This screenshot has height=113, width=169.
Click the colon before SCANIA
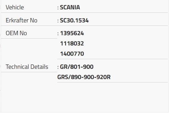click(x=58, y=8)
